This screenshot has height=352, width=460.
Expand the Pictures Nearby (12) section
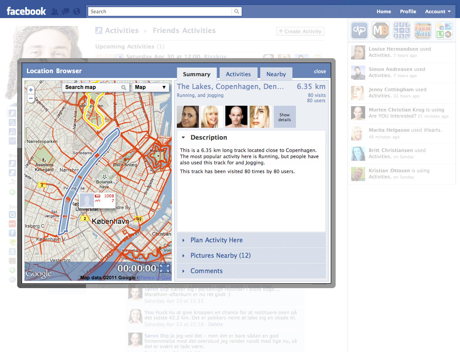220,256
